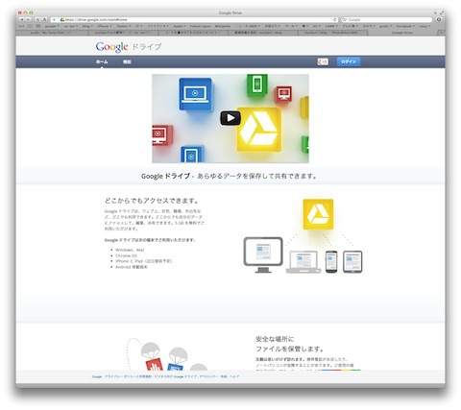Expand the so-net bookmarks folder
The height and width of the screenshot is (410, 461).
click(x=71, y=26)
